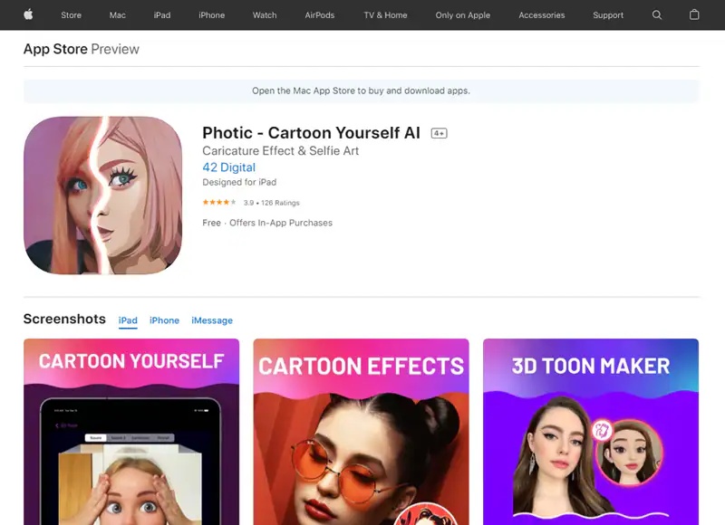Click the Caricature Effect & Selfie Art subtitle
Viewport: 725px width, 525px height.
281,151
